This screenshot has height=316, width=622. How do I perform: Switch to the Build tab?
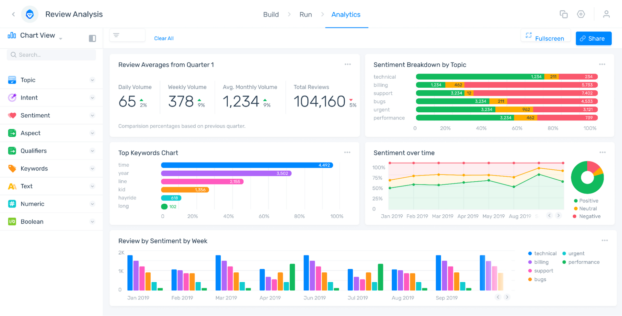pos(271,15)
